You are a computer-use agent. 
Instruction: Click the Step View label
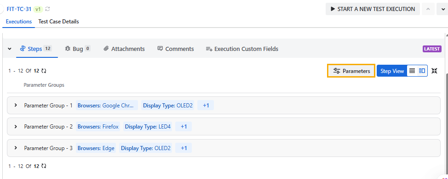(392, 71)
